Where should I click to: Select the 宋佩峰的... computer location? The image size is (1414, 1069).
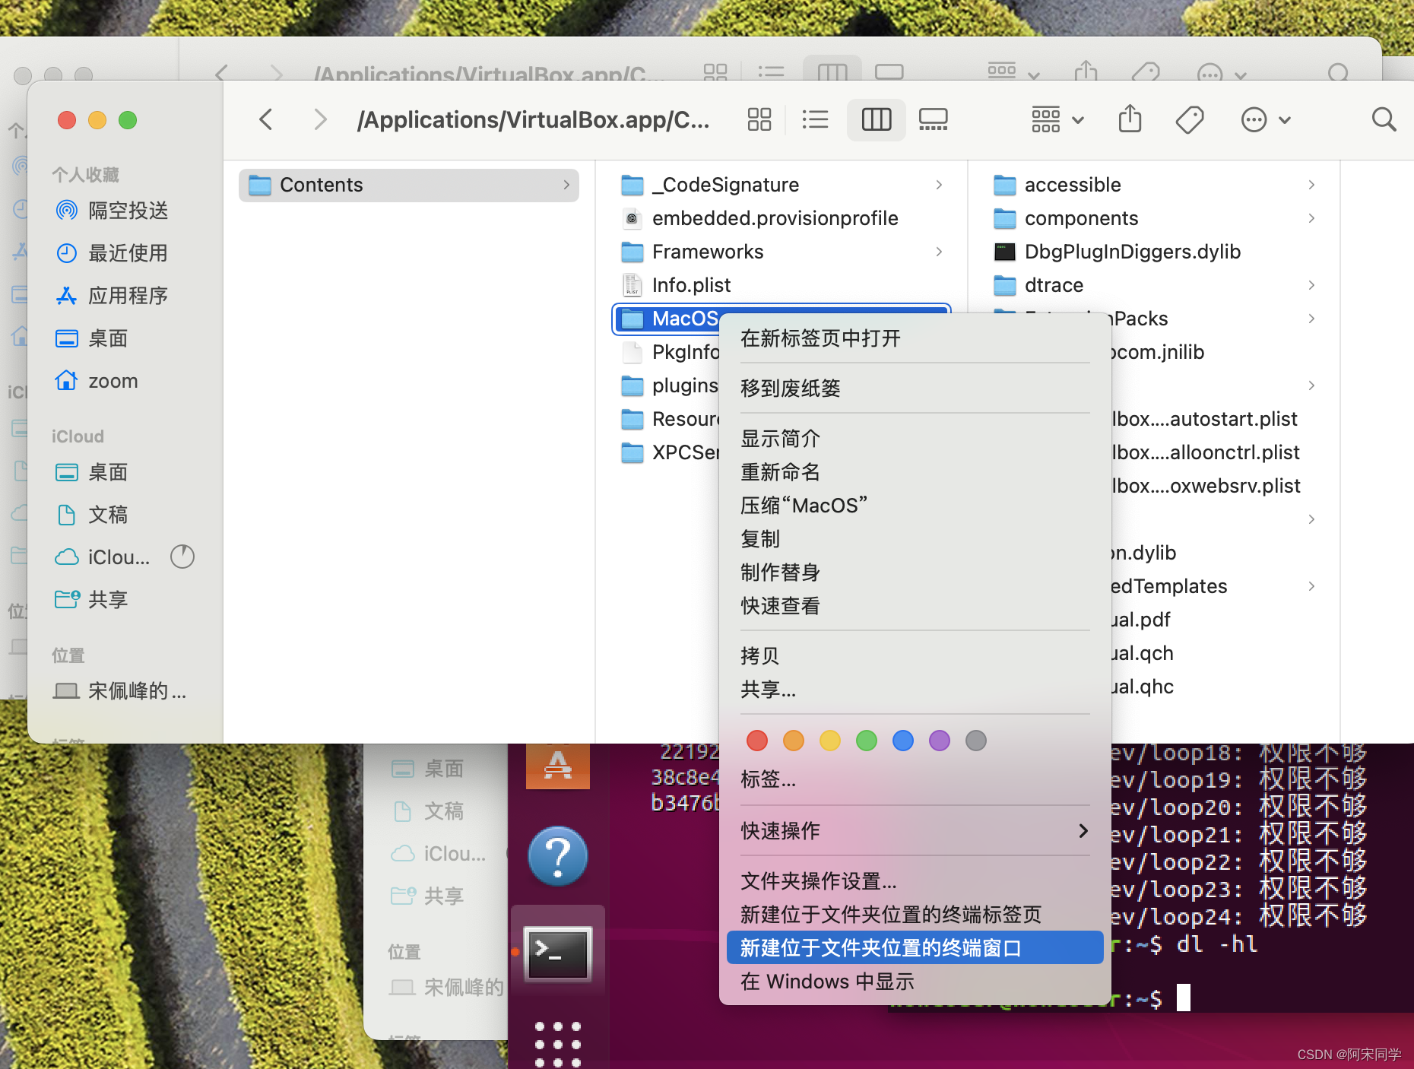click(x=120, y=691)
